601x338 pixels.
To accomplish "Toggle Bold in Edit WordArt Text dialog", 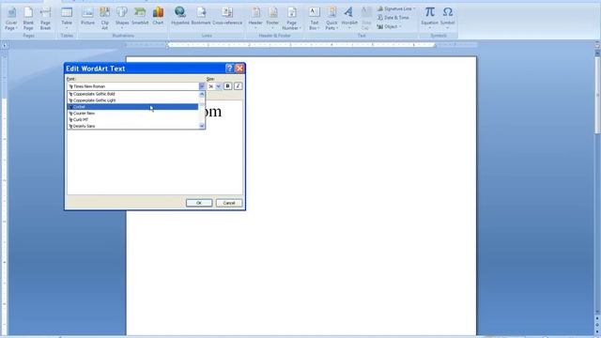I will point(227,86).
